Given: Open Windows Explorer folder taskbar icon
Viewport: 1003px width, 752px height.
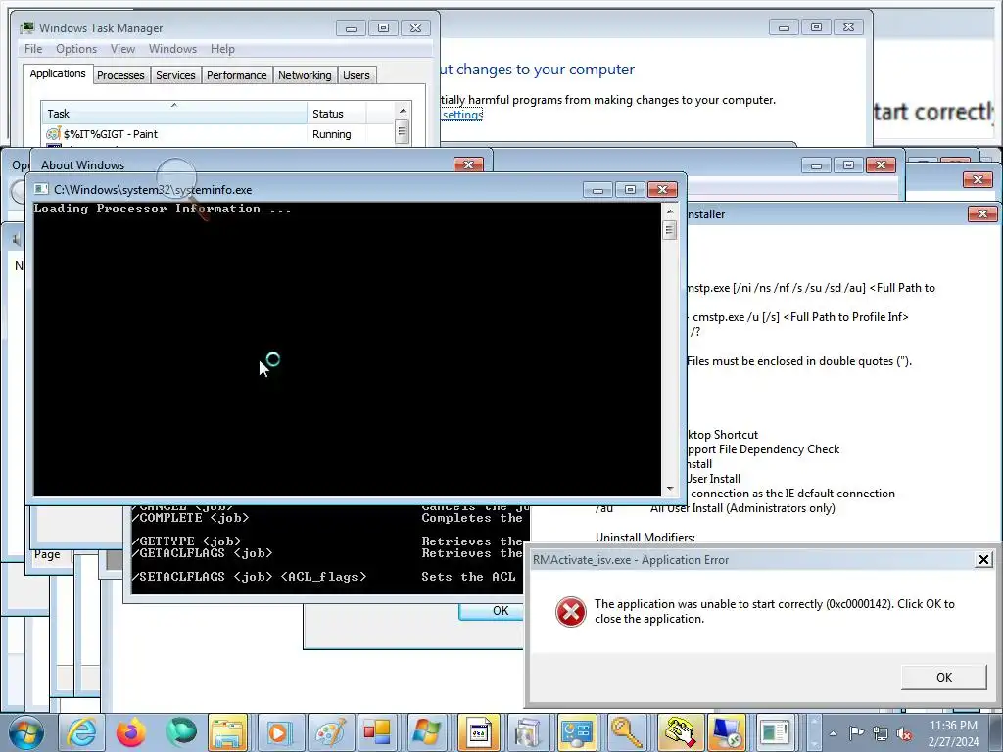Looking at the screenshot, I should pyautogui.click(x=227, y=732).
